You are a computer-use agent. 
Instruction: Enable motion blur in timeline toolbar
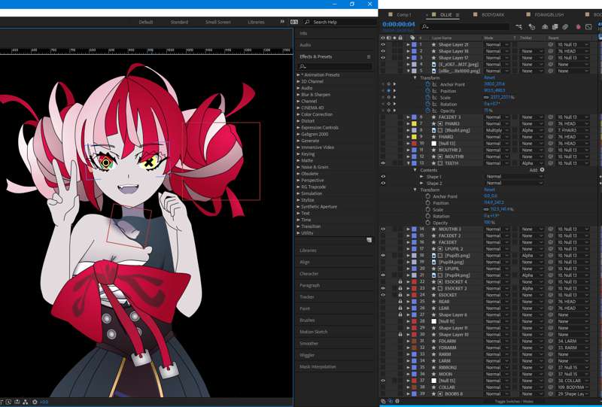click(564, 26)
